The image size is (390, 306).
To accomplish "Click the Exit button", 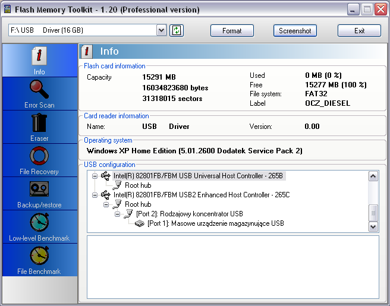I will click(359, 30).
